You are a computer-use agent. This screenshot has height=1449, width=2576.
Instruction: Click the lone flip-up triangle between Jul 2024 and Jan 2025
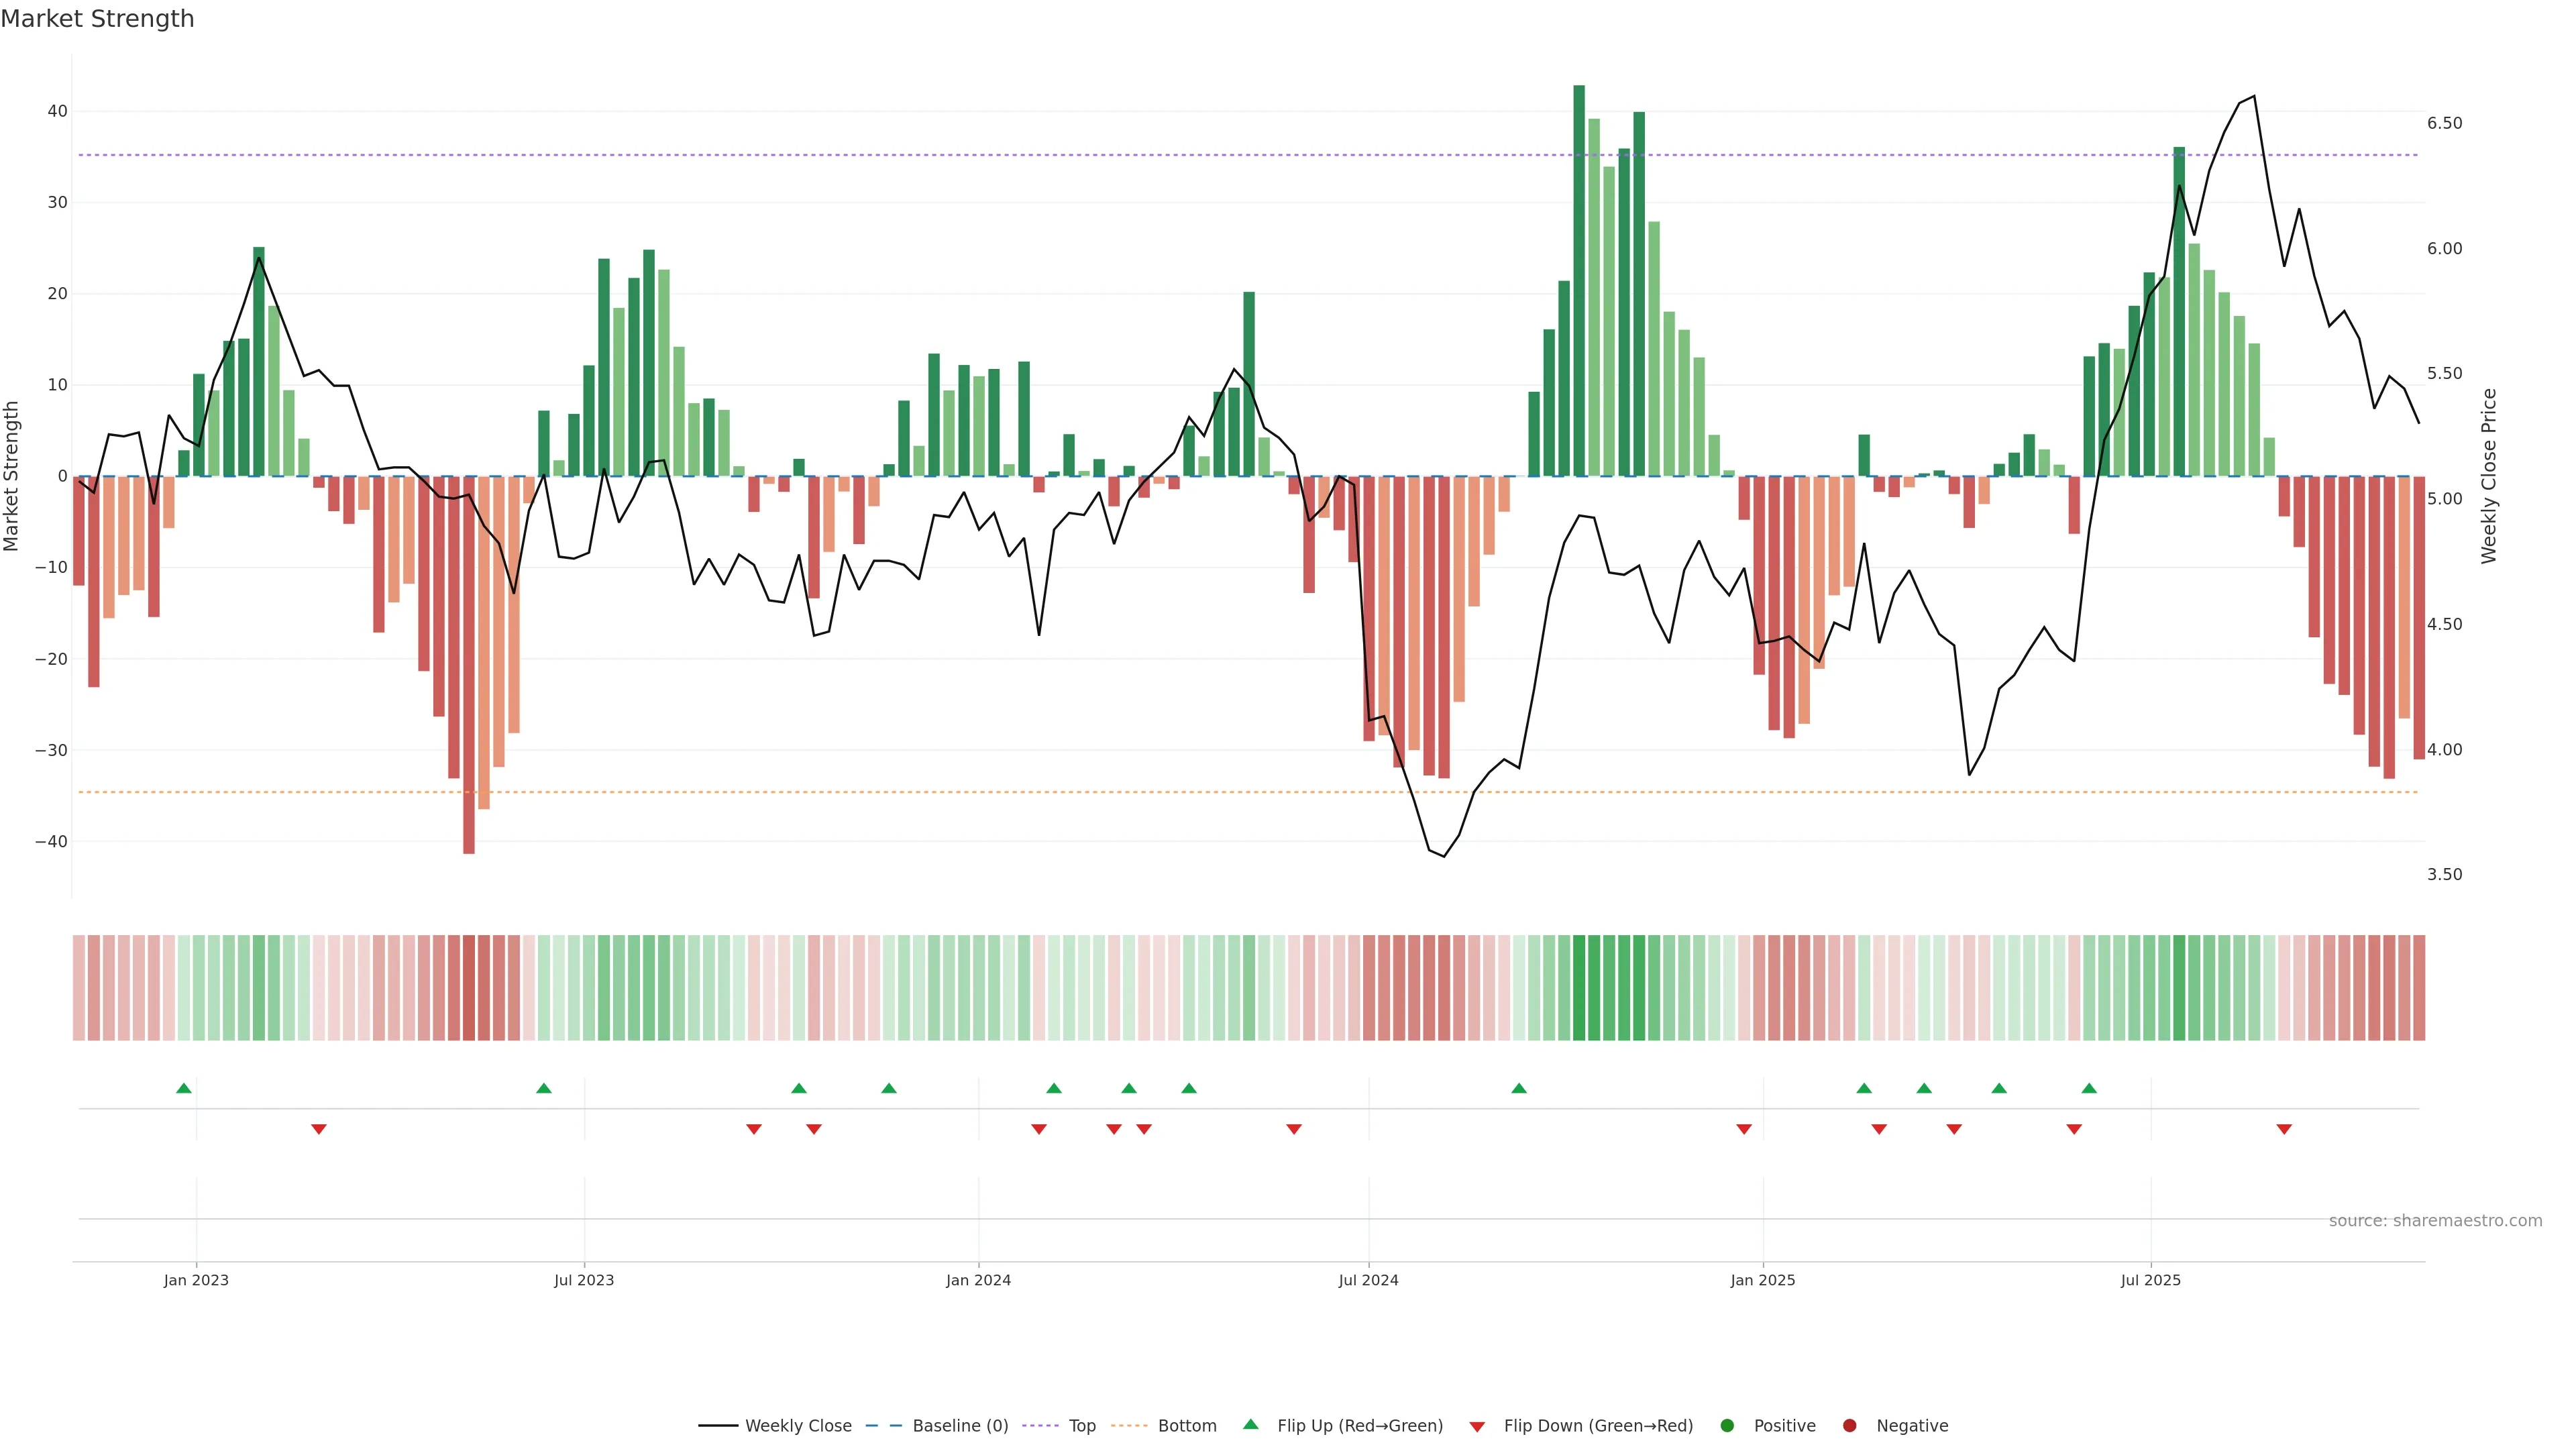(x=1519, y=1088)
